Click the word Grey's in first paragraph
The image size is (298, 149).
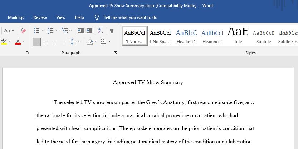154,102
